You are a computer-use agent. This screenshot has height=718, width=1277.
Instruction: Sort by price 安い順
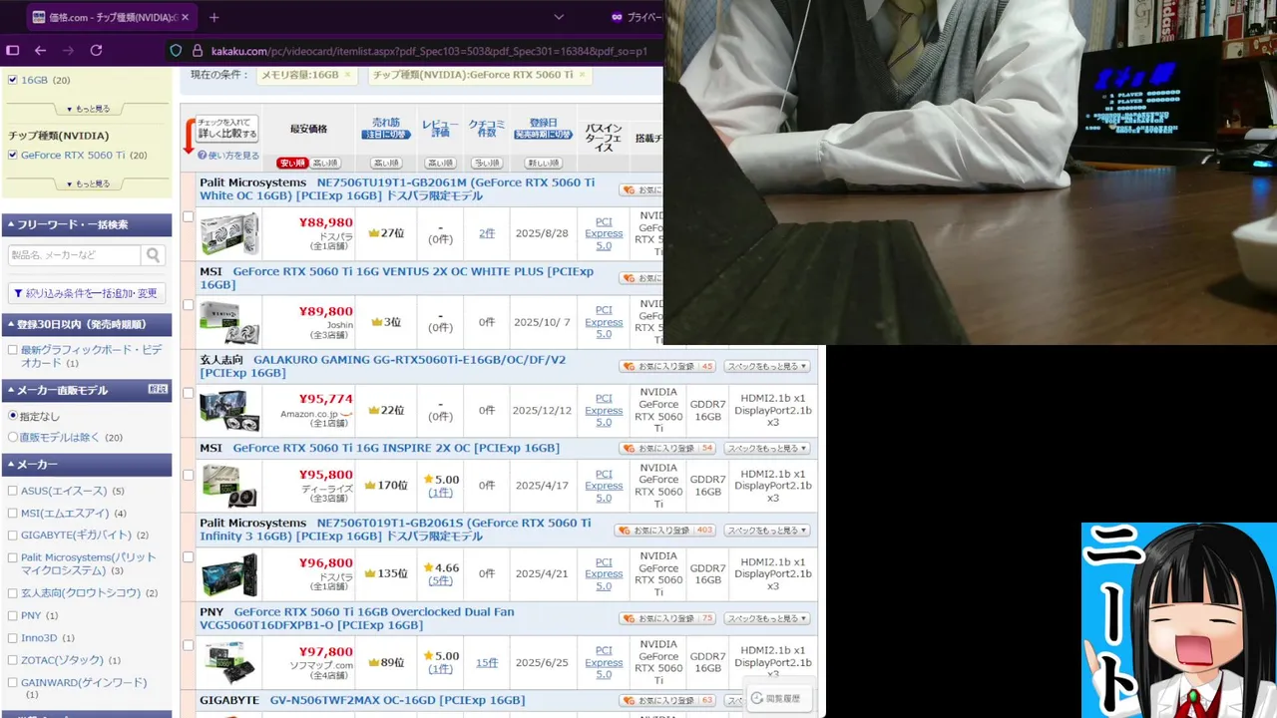(292, 163)
